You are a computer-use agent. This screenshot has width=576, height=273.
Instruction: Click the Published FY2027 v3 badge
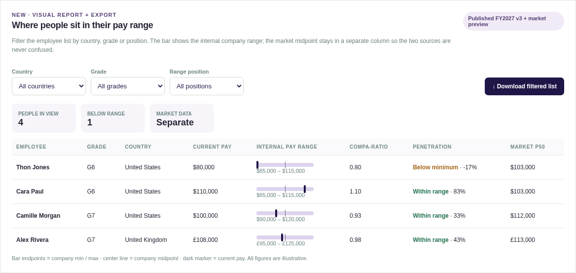point(513,21)
